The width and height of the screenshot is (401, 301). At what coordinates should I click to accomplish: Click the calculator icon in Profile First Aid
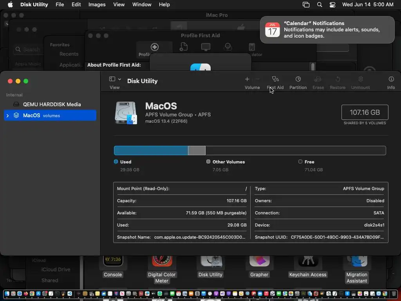tap(252, 47)
